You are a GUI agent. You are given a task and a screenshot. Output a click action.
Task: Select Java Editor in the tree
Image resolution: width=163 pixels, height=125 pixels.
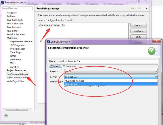click(x=13, y=31)
